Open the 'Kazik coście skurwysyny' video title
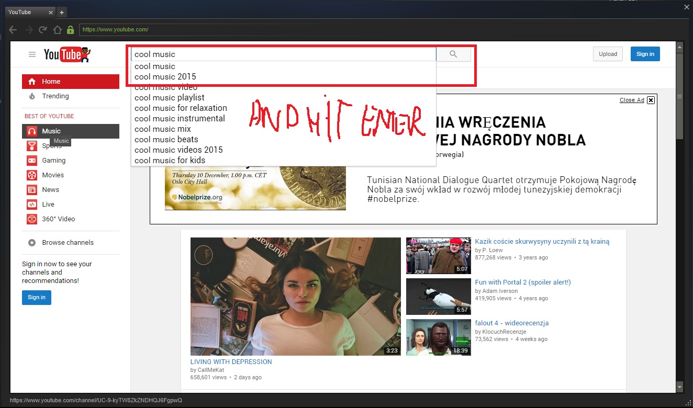This screenshot has width=693, height=408. (542, 242)
